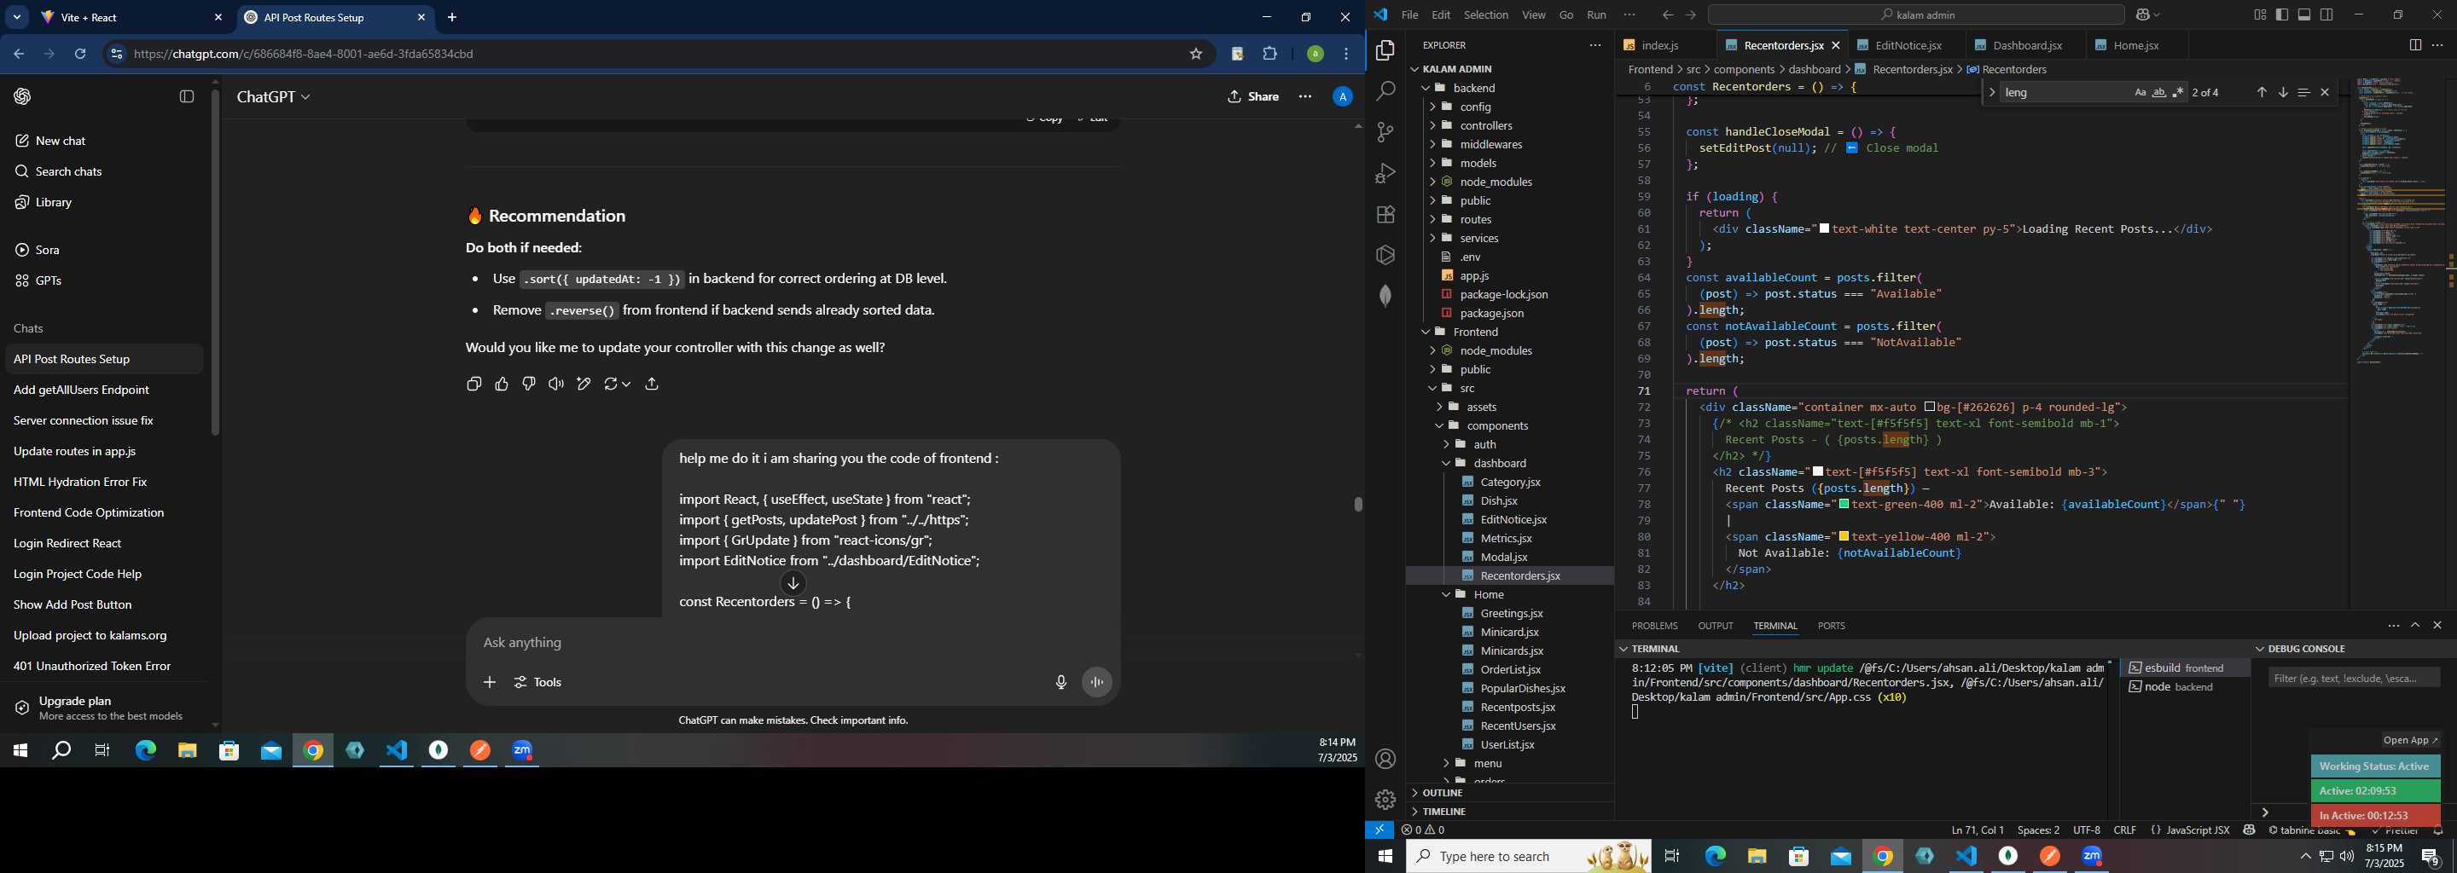
Task: Go to previous match in find widget
Action: (x=2262, y=92)
